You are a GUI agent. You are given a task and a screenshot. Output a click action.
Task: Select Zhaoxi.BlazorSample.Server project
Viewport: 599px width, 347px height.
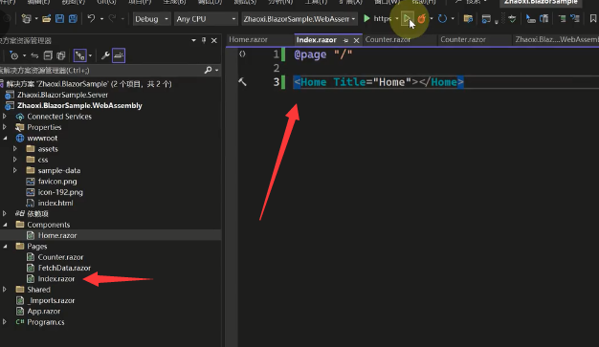click(x=62, y=95)
